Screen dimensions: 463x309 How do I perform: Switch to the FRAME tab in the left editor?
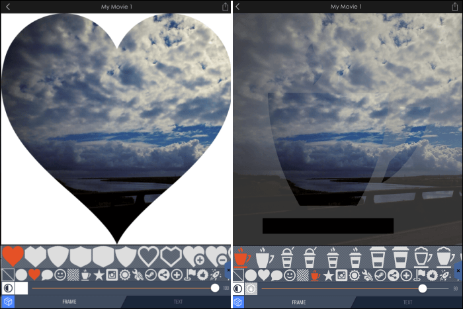[x=69, y=302]
